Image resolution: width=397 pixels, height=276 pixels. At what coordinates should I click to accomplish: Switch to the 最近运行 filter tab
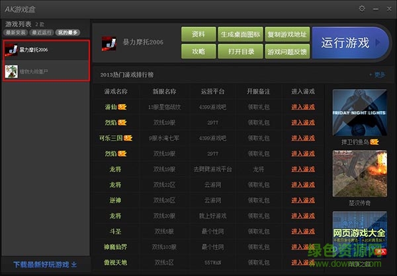42,32
